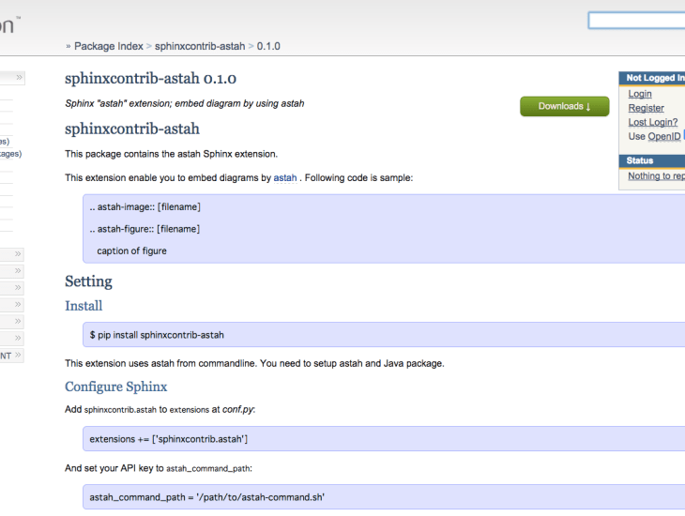Click the extensions += code block
The height and width of the screenshot is (516, 685).
(375, 438)
